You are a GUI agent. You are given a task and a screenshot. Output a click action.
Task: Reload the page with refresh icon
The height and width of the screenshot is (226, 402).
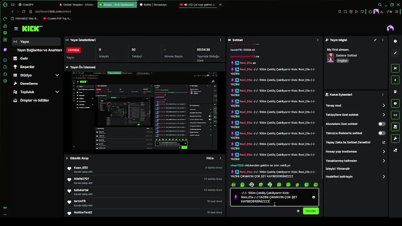(x=24, y=12)
